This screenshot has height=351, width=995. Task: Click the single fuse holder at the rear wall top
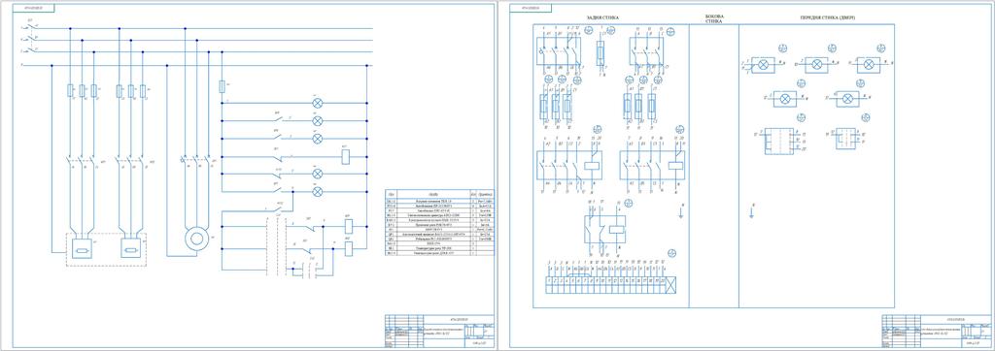coord(601,52)
